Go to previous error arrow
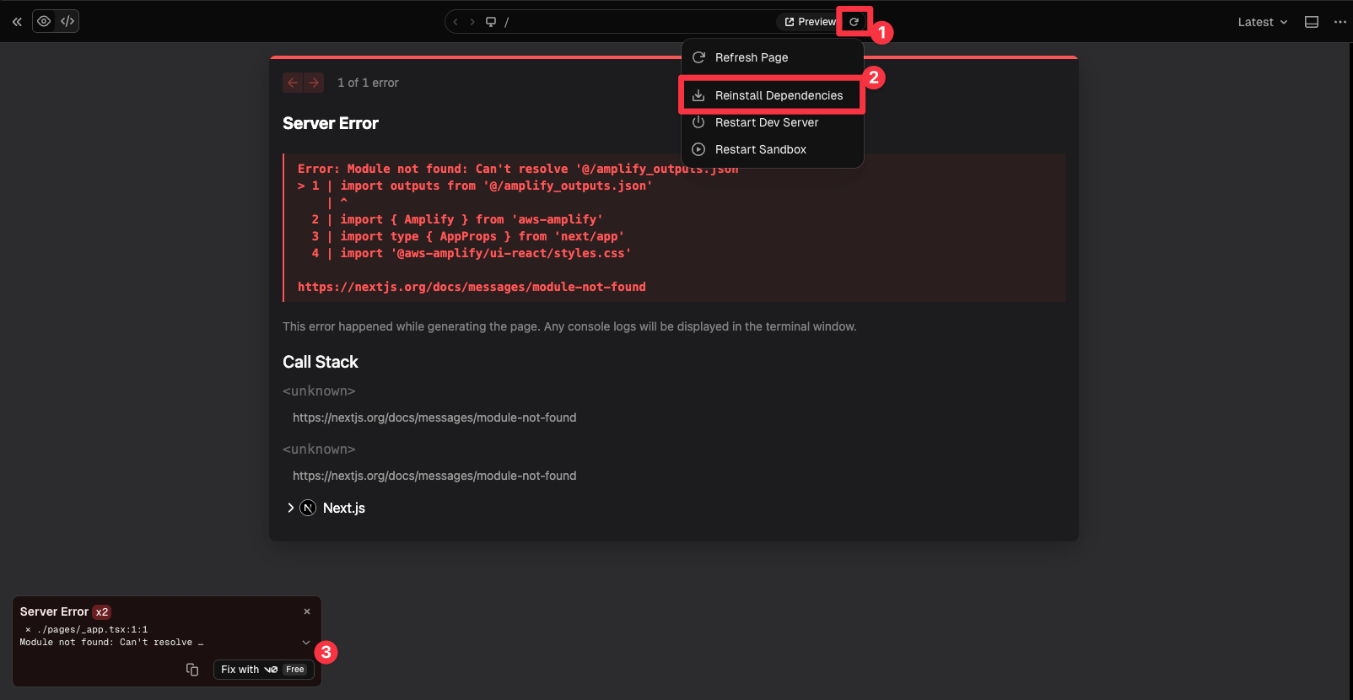This screenshot has width=1353, height=700. [293, 83]
